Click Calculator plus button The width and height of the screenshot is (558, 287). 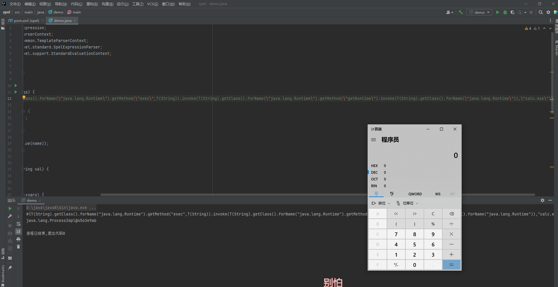451,255
